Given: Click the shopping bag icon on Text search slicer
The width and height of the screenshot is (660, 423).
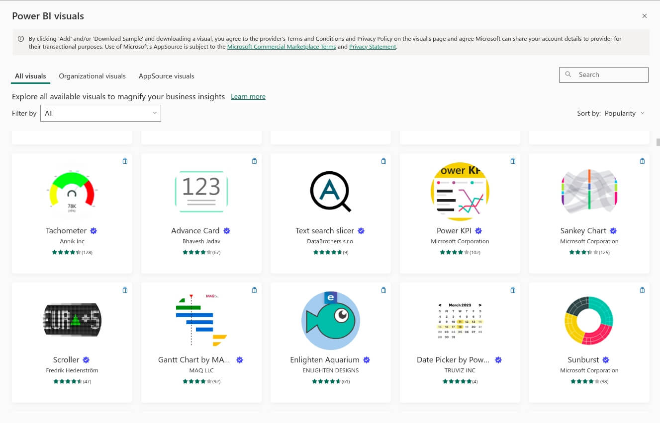Looking at the screenshot, I should 383,161.
